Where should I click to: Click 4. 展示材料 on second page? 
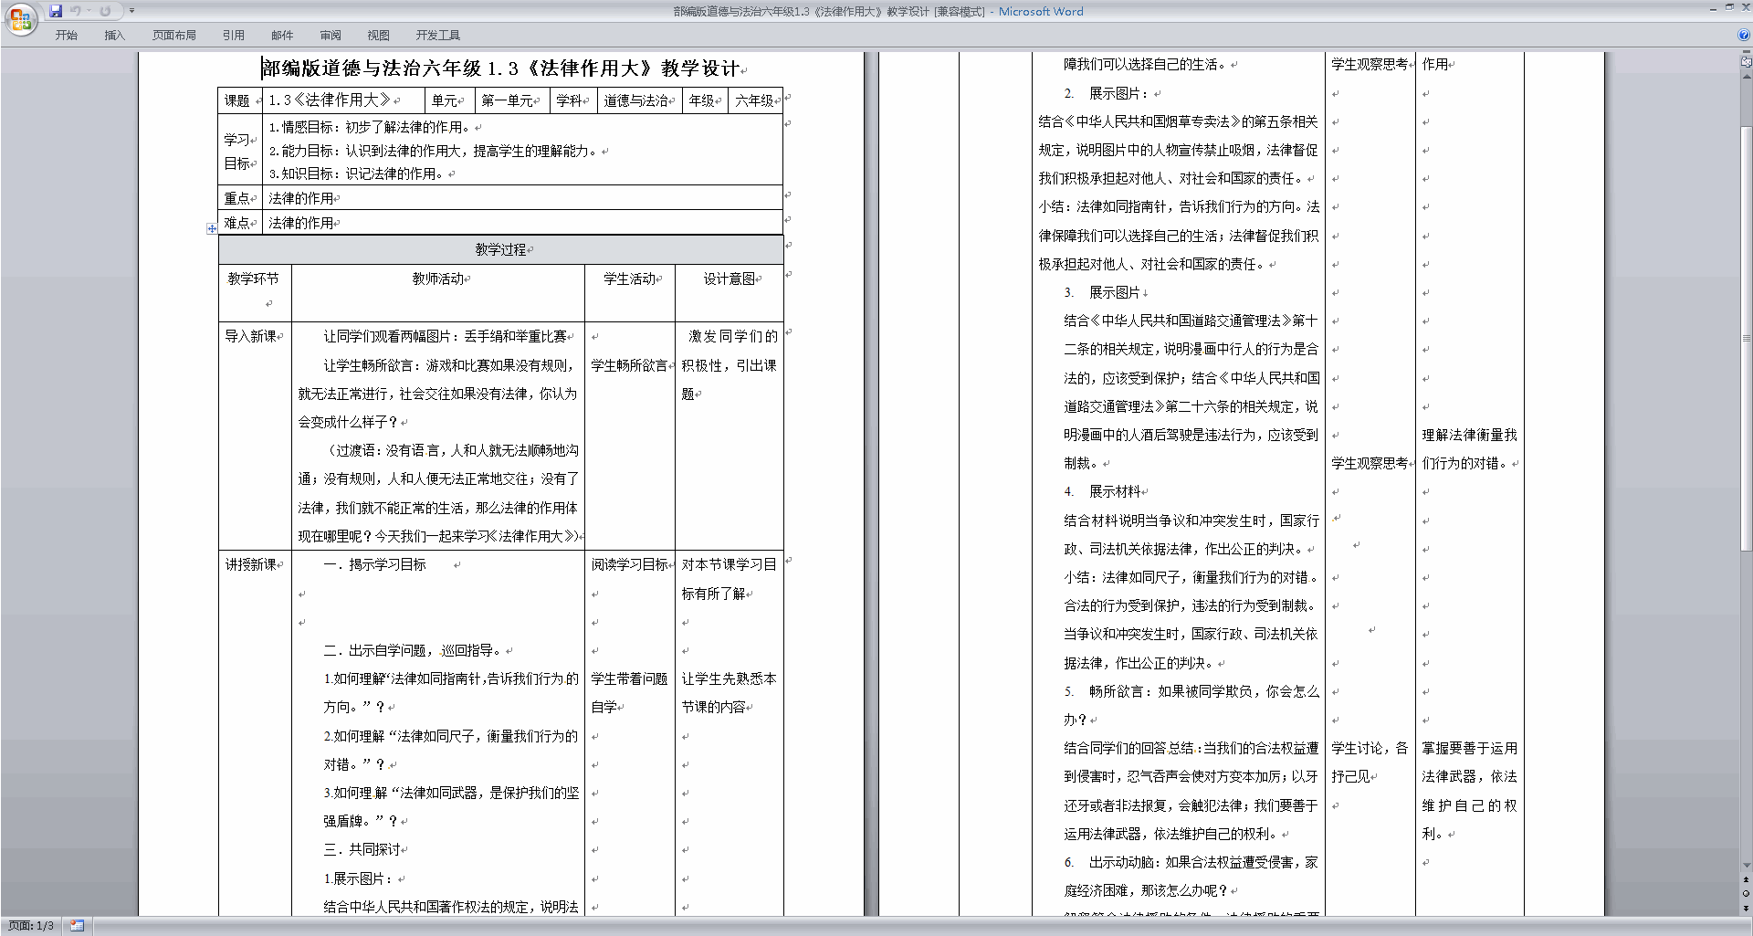point(1102,492)
